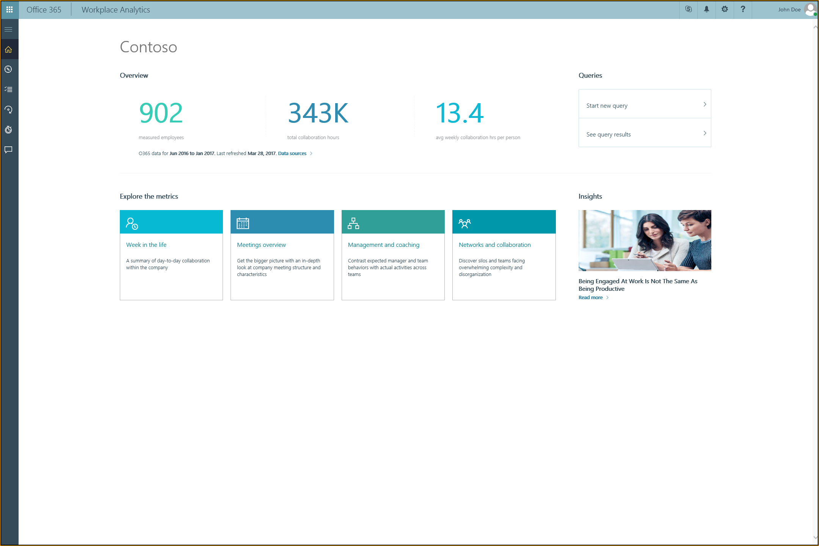This screenshot has height=546, width=819.
Task: Click Read more under Insights article
Action: point(590,298)
